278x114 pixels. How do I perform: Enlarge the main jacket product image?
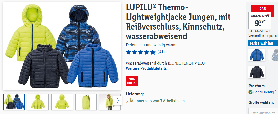coord(62,46)
